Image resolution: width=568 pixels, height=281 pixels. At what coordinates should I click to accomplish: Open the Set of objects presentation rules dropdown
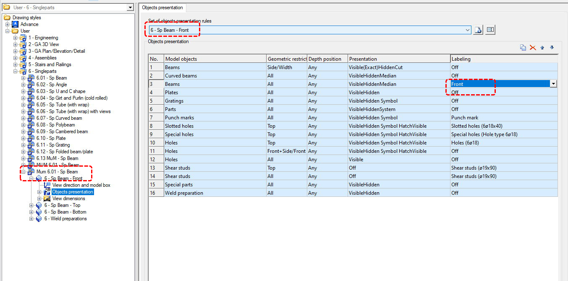click(x=467, y=30)
